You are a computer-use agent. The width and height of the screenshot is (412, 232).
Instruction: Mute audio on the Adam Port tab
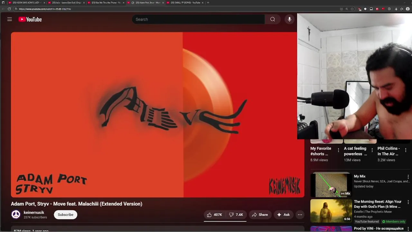133,3
